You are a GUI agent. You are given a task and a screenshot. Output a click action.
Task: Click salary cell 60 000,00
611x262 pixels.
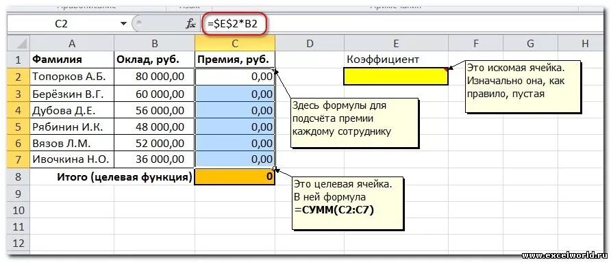(x=154, y=94)
